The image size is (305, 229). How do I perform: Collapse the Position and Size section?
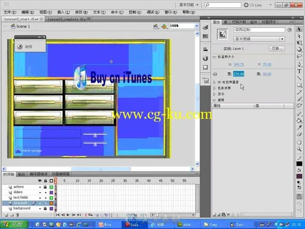tap(214, 57)
